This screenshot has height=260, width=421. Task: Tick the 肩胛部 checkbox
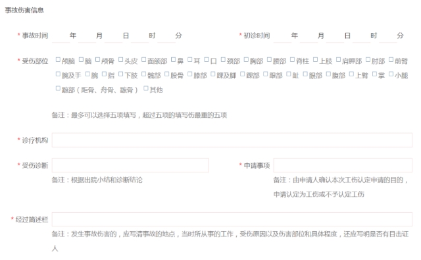339,60
